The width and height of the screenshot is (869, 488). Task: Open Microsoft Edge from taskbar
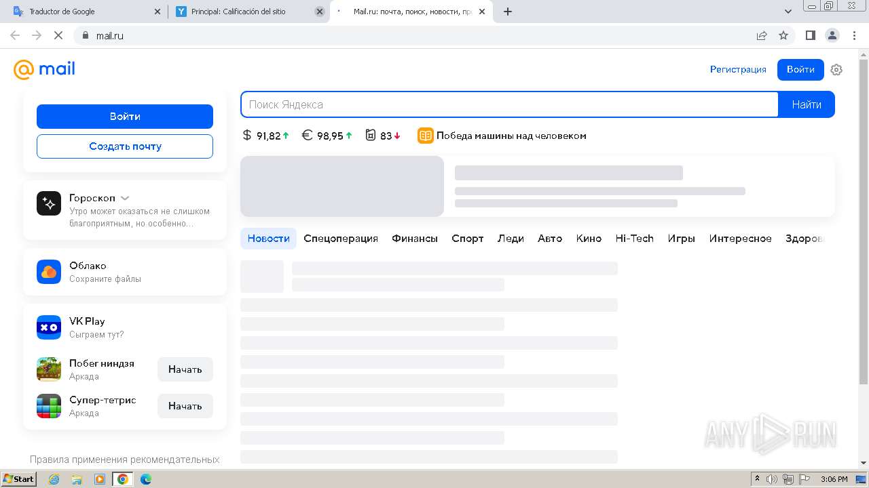coord(146,479)
